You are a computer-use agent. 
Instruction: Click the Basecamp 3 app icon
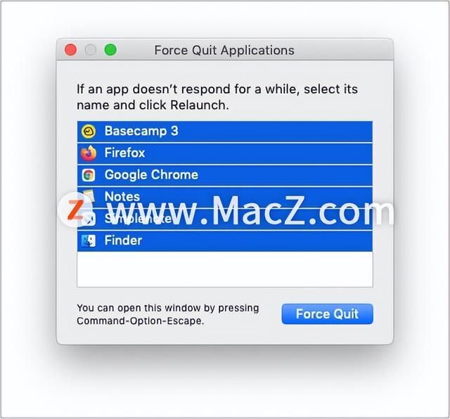click(89, 131)
